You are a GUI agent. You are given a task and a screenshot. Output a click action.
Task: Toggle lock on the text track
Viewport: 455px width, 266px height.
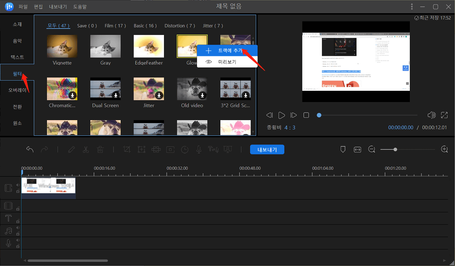[18, 221]
